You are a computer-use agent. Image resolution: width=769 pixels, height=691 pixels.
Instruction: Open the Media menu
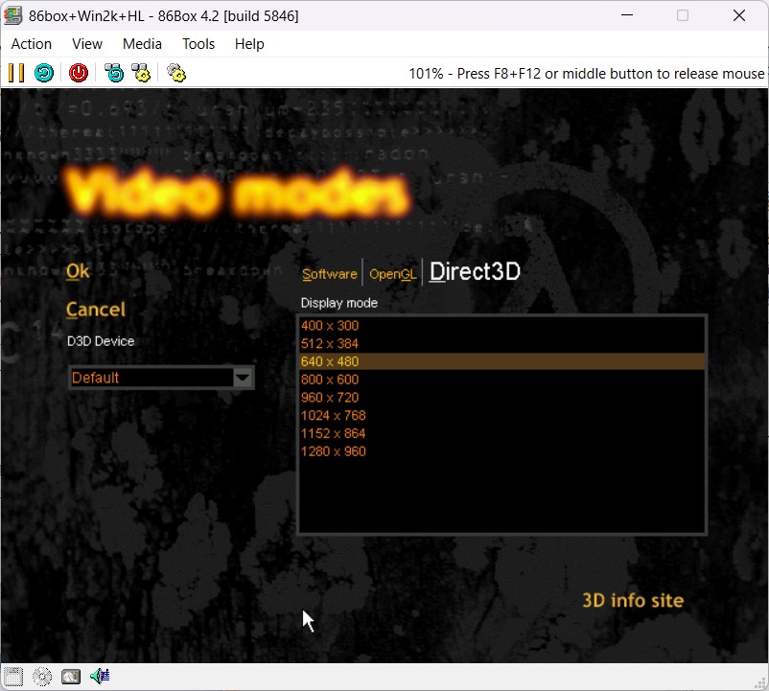tap(142, 44)
